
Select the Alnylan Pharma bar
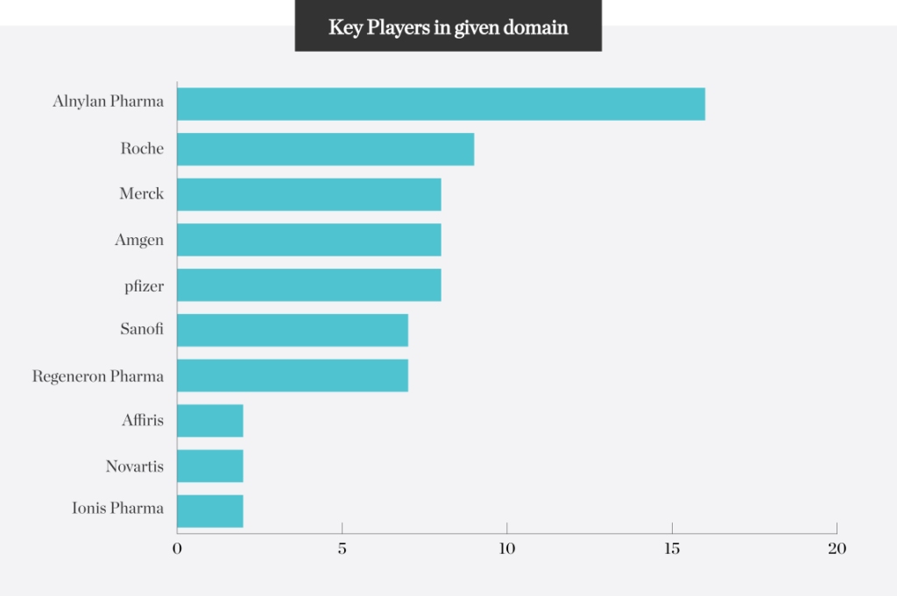click(x=441, y=104)
